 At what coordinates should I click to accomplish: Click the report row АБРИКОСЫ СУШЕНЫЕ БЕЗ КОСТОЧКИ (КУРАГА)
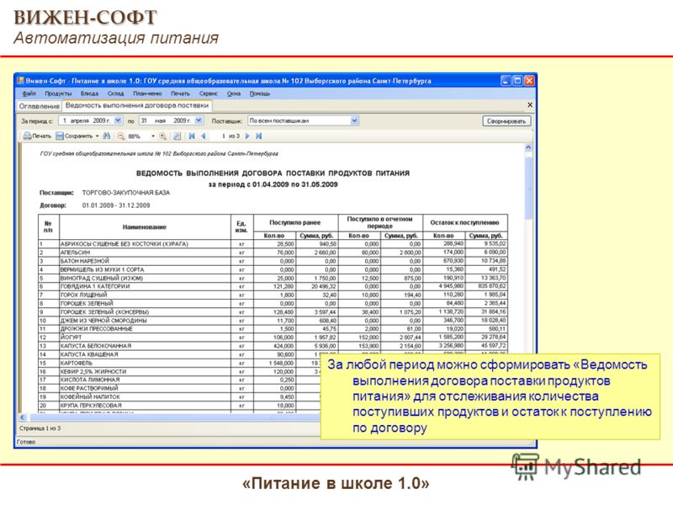(x=273, y=244)
